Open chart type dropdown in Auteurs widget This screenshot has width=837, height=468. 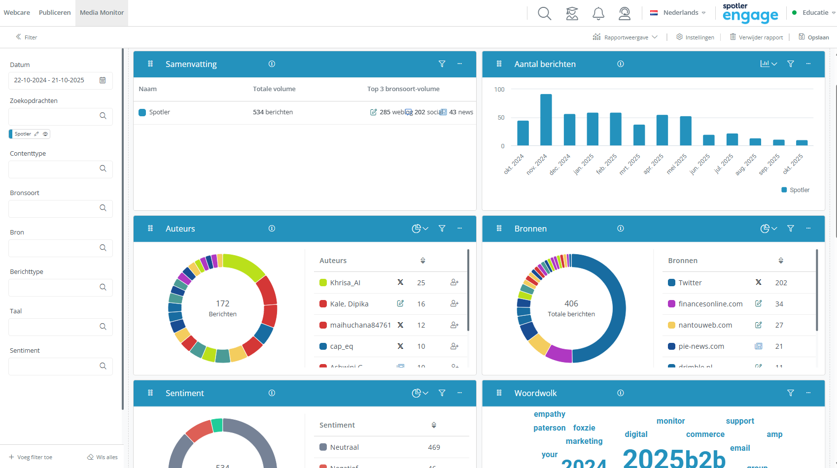(420, 229)
